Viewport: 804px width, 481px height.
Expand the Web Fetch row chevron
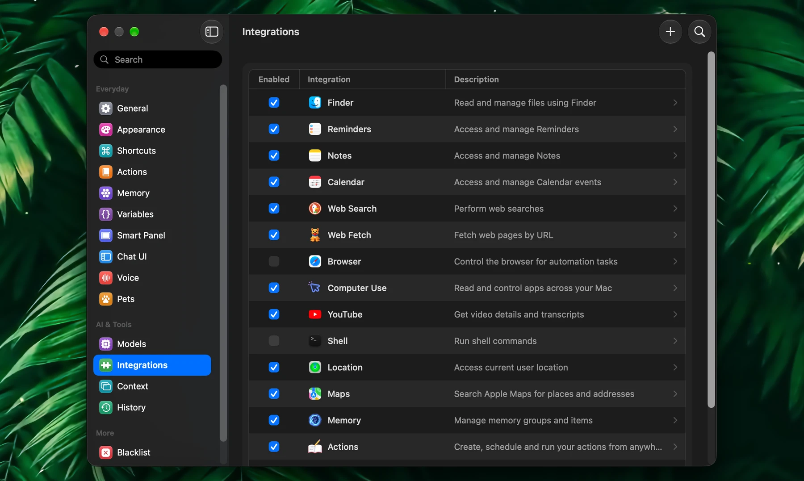(675, 235)
